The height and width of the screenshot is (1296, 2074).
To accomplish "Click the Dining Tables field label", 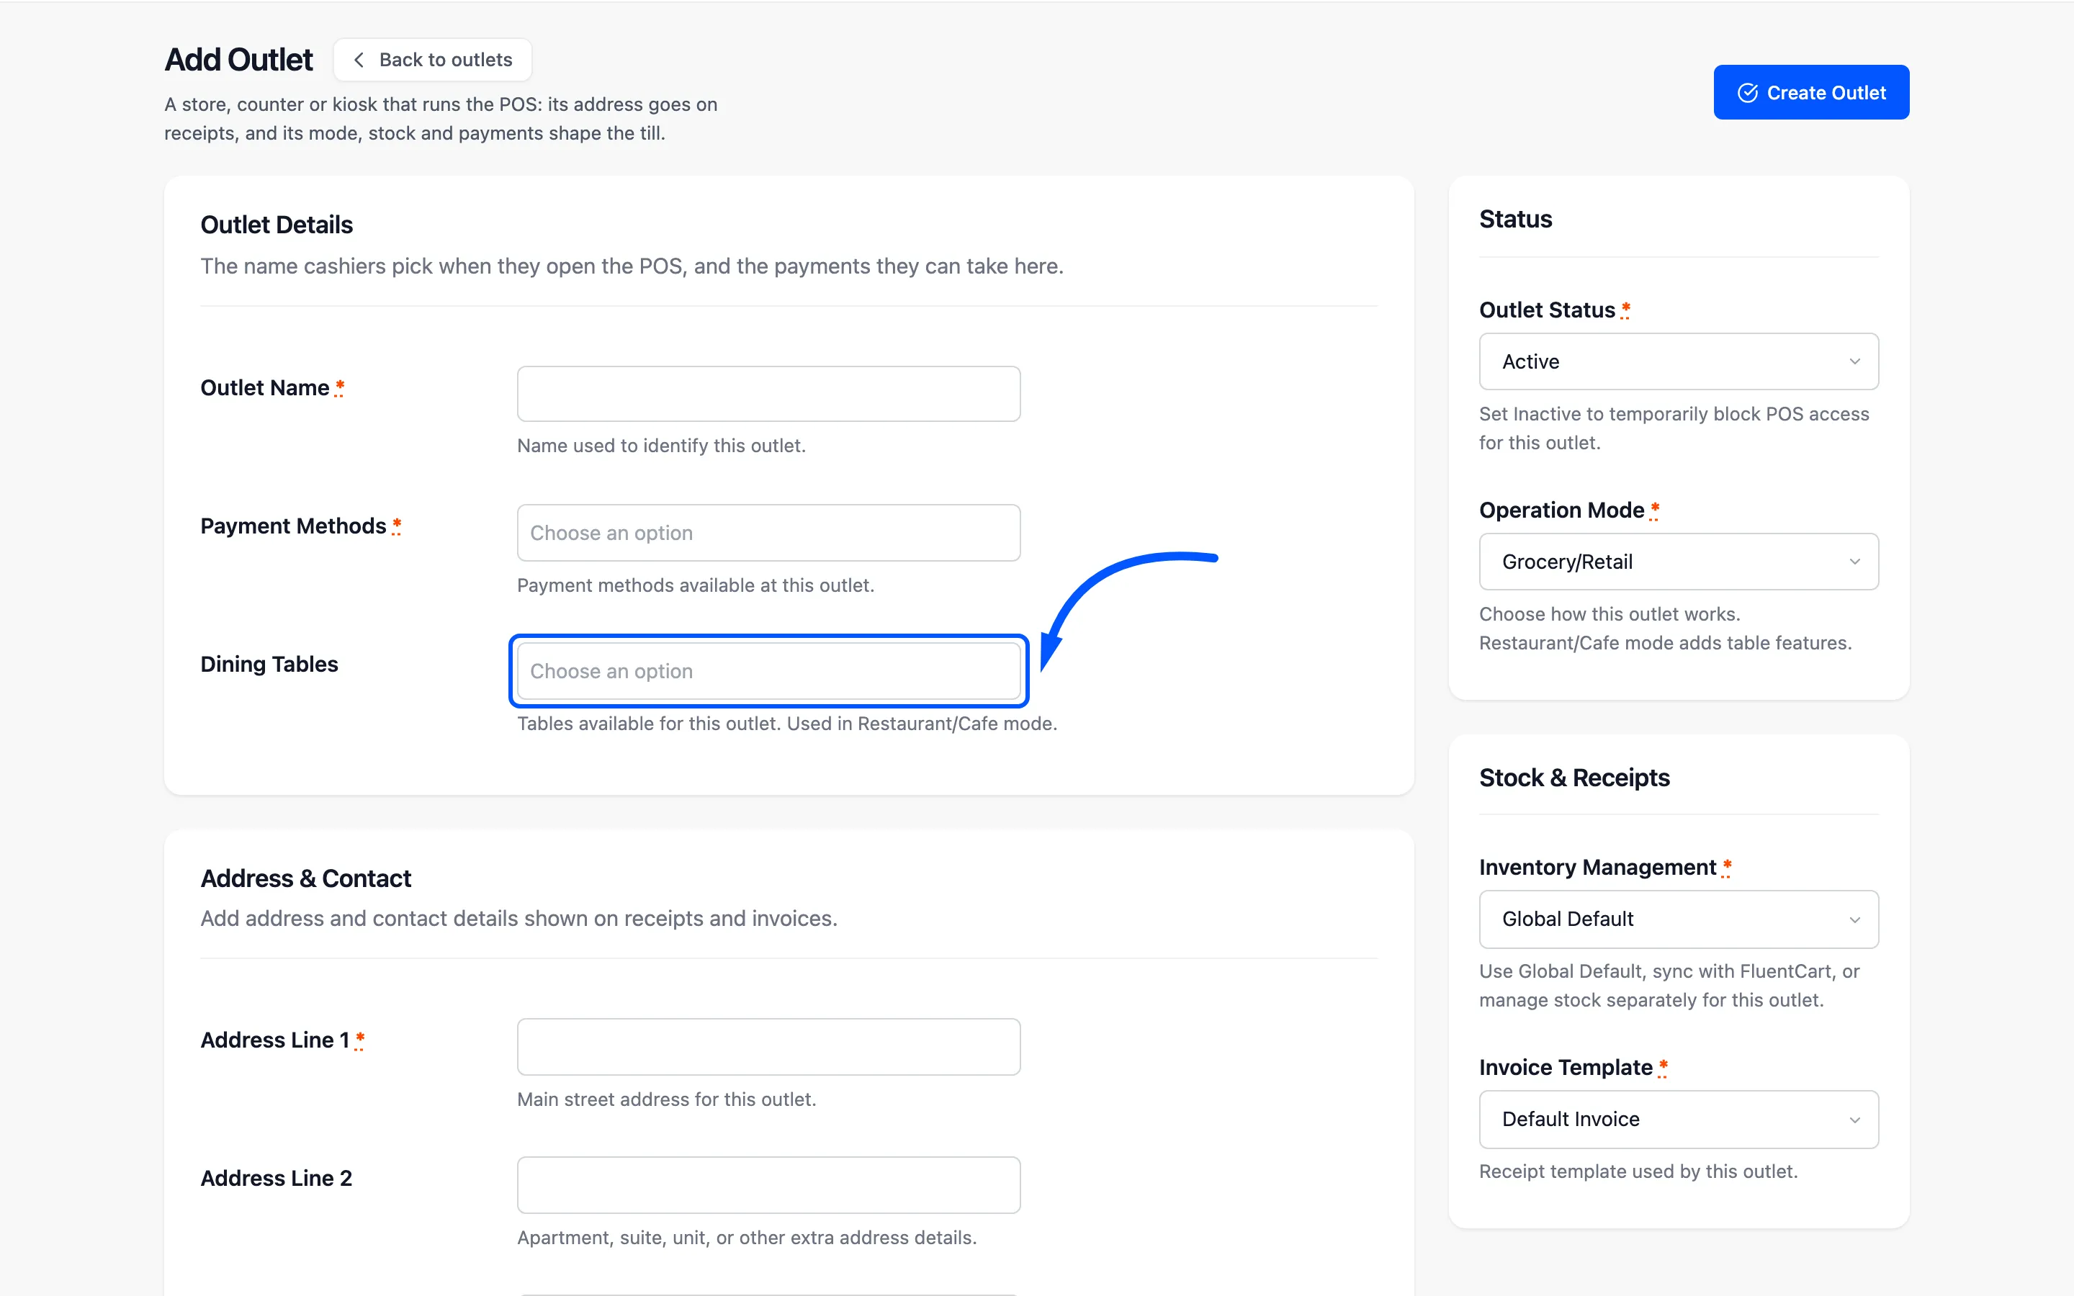I will point(269,665).
